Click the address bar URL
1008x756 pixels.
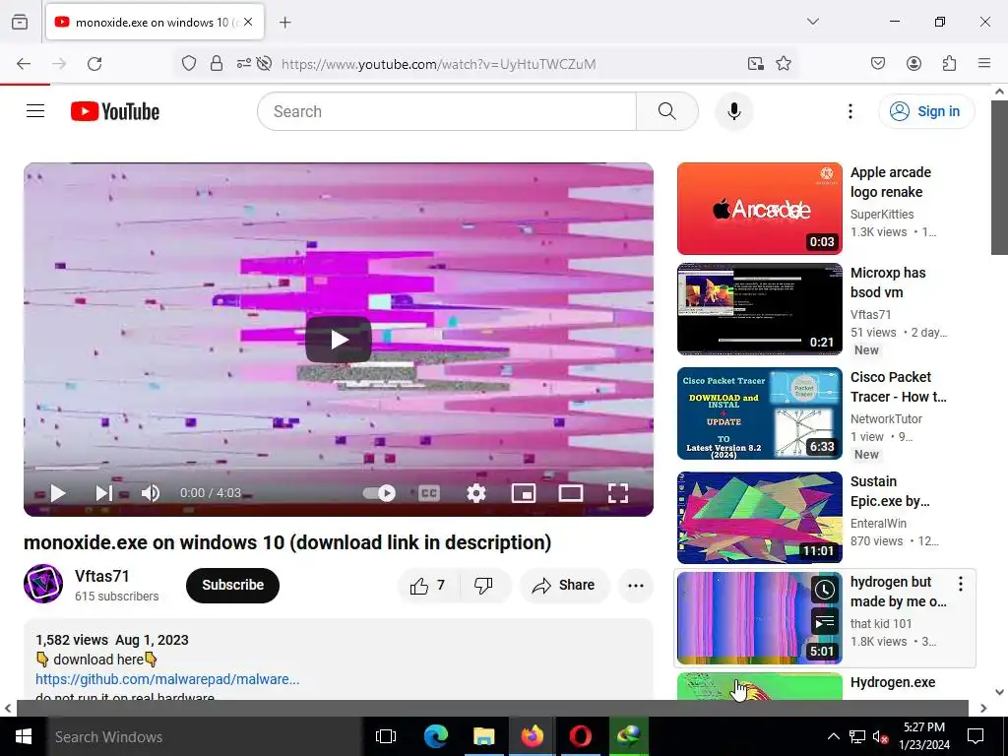(438, 64)
